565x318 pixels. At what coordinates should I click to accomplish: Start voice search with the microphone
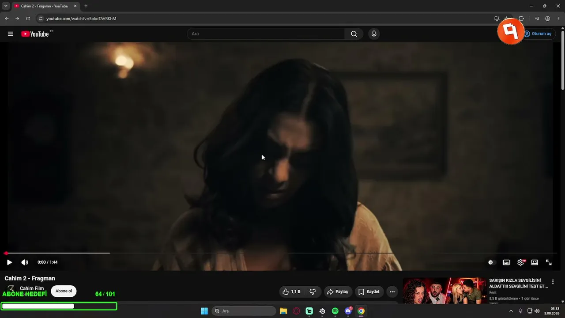pos(374,34)
